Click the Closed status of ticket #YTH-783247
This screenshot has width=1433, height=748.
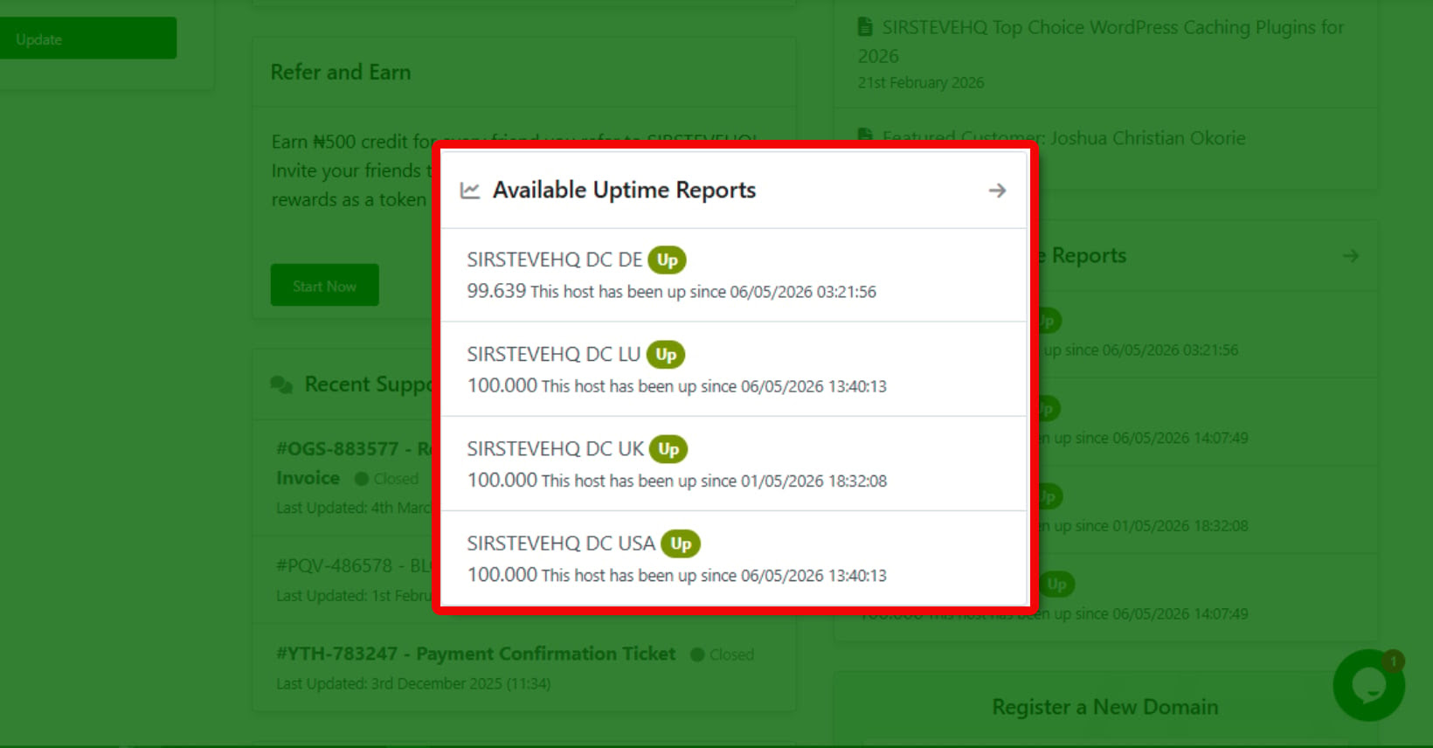723,654
